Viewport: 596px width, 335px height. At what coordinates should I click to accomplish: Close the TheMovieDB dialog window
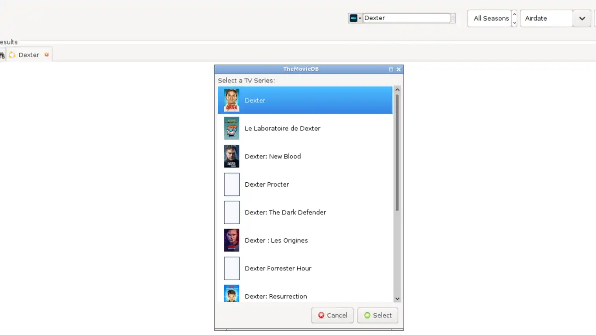coord(398,69)
